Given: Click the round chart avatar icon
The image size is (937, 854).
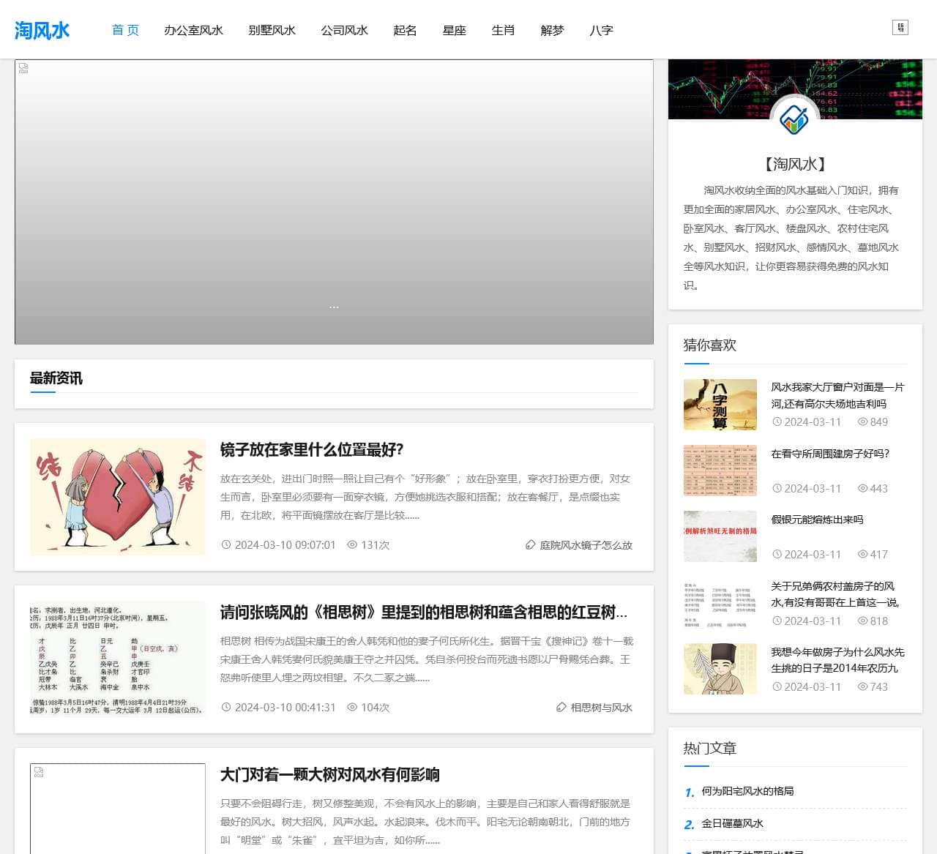Looking at the screenshot, I should click(794, 119).
